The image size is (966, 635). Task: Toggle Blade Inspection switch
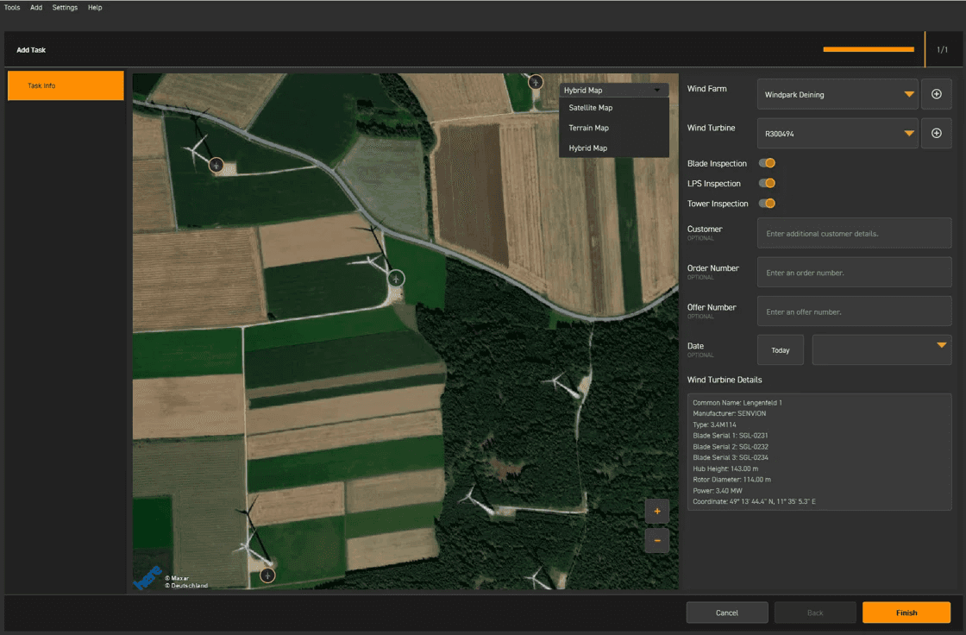coord(767,163)
